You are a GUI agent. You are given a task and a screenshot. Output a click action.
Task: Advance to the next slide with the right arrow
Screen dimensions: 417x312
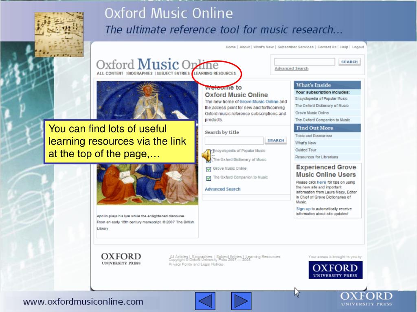(241, 301)
